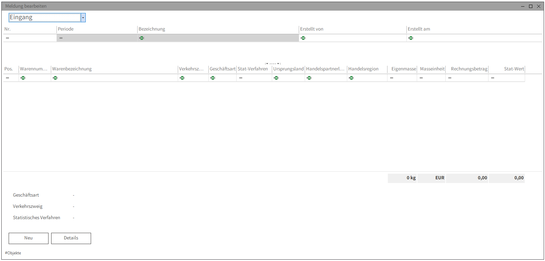Click Geschäftsart column ABC filter icon
This screenshot has width=545, height=261.
(213, 78)
